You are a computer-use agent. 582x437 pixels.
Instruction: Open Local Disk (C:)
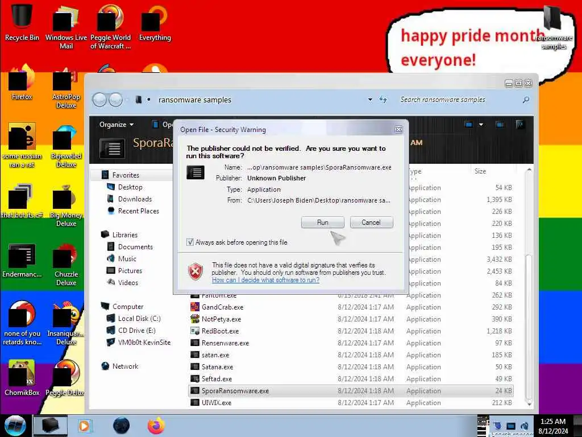[139, 319]
